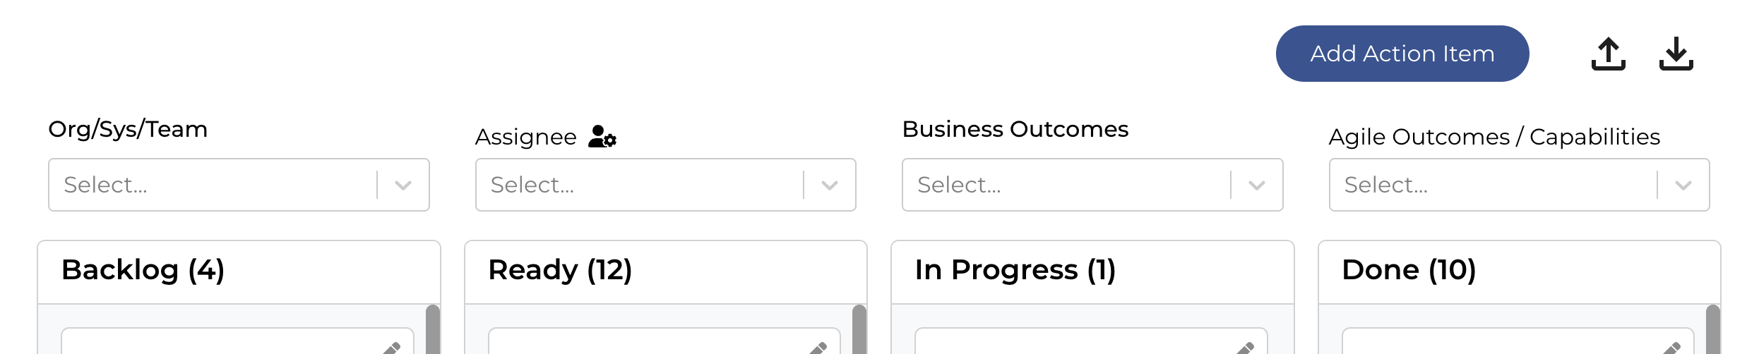
Task: Select the In Progress (1) column header
Action: 1015,270
